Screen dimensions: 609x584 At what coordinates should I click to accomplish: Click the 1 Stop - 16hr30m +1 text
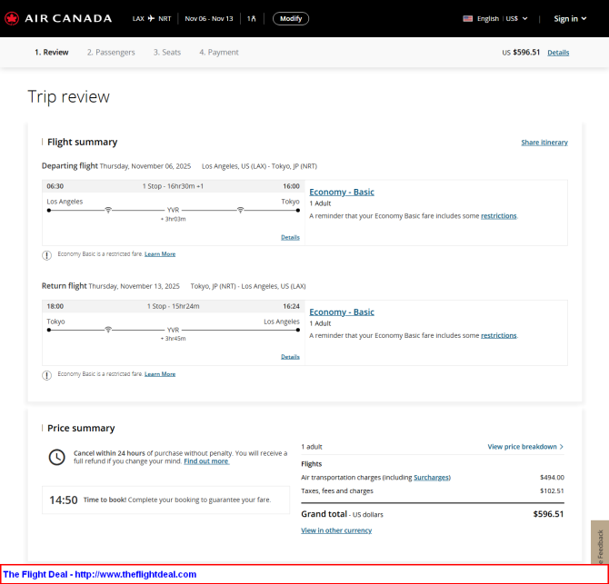(x=173, y=186)
